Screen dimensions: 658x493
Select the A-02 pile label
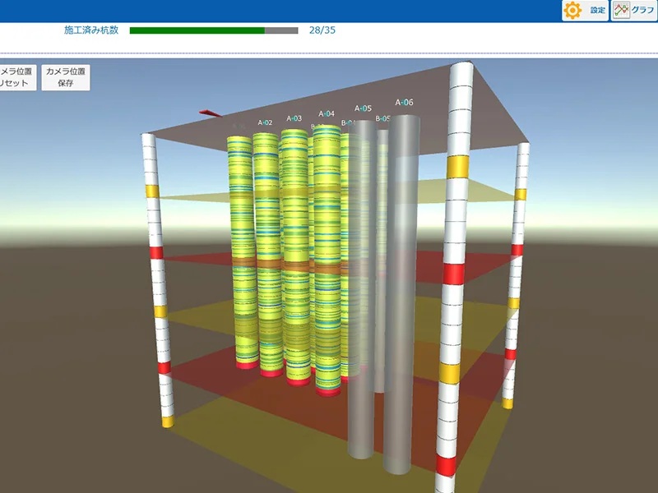point(265,123)
